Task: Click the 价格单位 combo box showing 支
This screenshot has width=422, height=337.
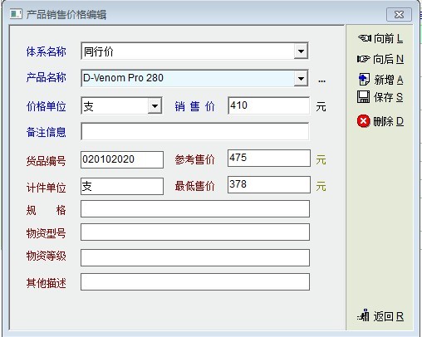Action: 121,105
